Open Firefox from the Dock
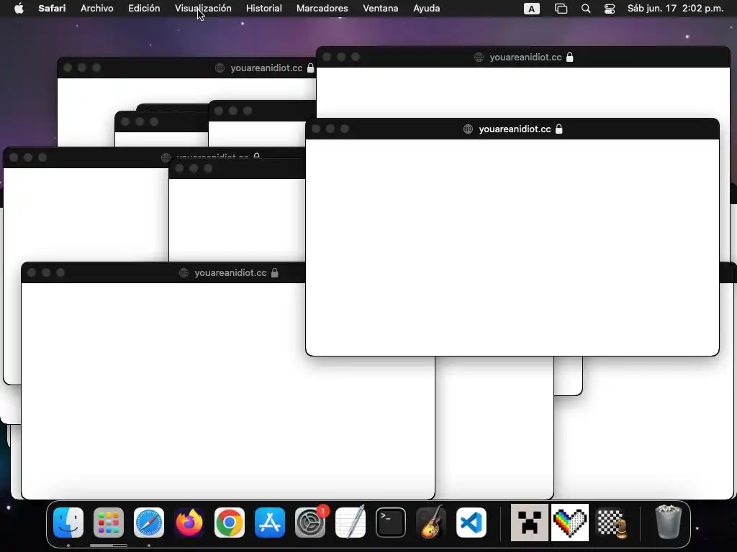 coord(189,523)
